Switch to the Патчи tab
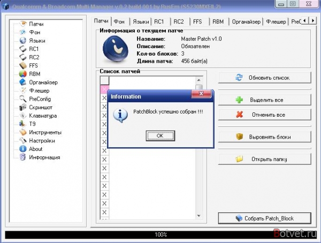 click(x=101, y=21)
